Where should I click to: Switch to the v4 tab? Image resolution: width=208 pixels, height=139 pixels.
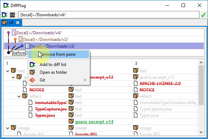coord(11,23)
